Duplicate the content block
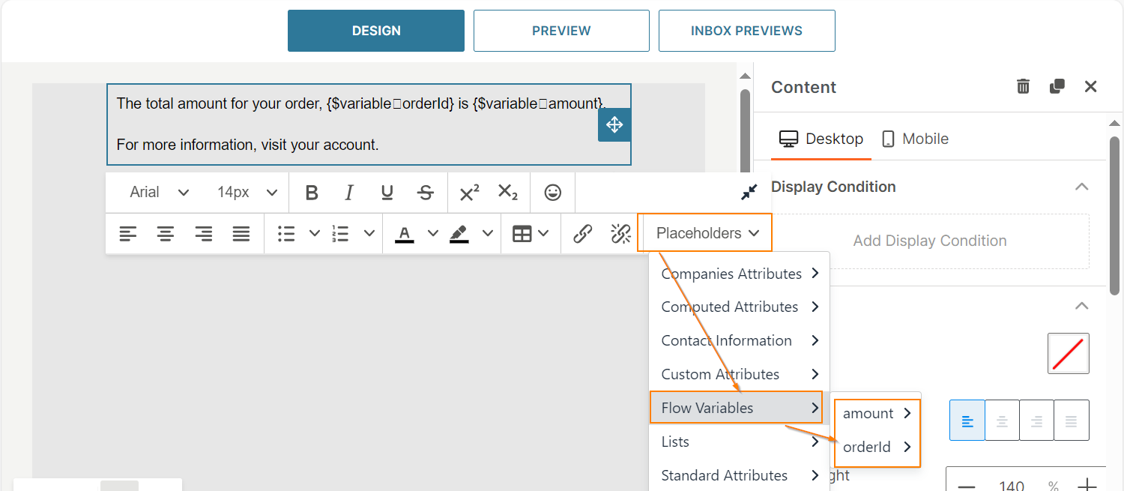1124x491 pixels. pyautogui.click(x=1057, y=86)
